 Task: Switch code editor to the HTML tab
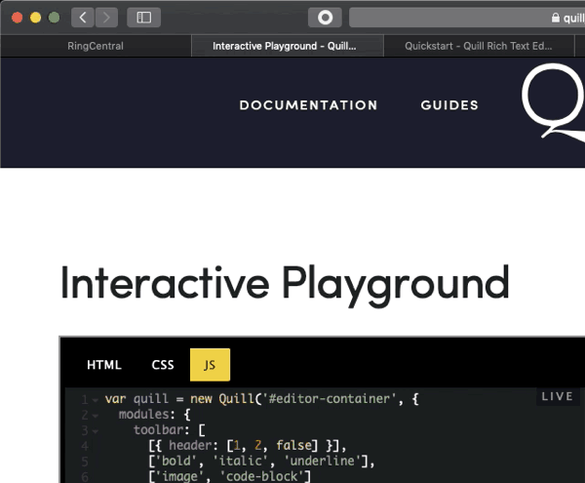(104, 365)
